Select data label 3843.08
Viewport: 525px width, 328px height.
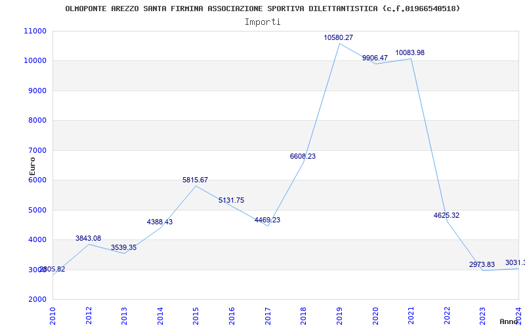tap(88, 238)
